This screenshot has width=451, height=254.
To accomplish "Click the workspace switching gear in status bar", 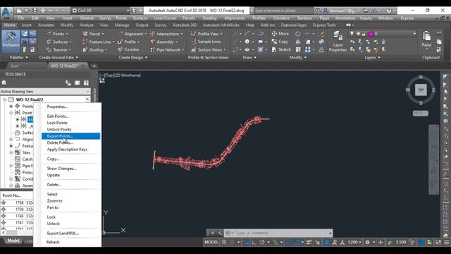I will click(367, 242).
